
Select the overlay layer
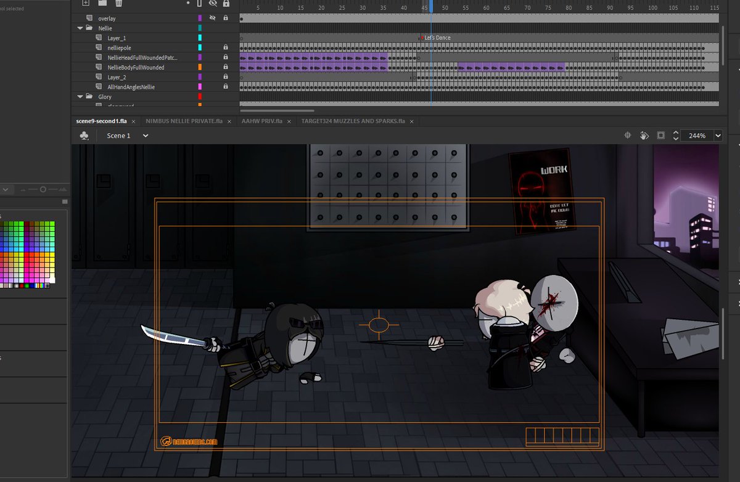(107, 18)
